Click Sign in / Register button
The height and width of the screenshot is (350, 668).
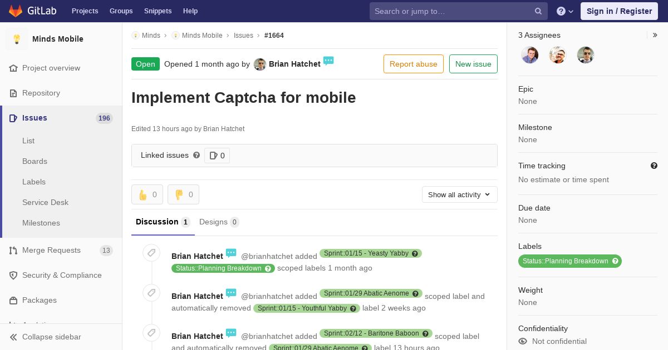pyautogui.click(x=619, y=11)
